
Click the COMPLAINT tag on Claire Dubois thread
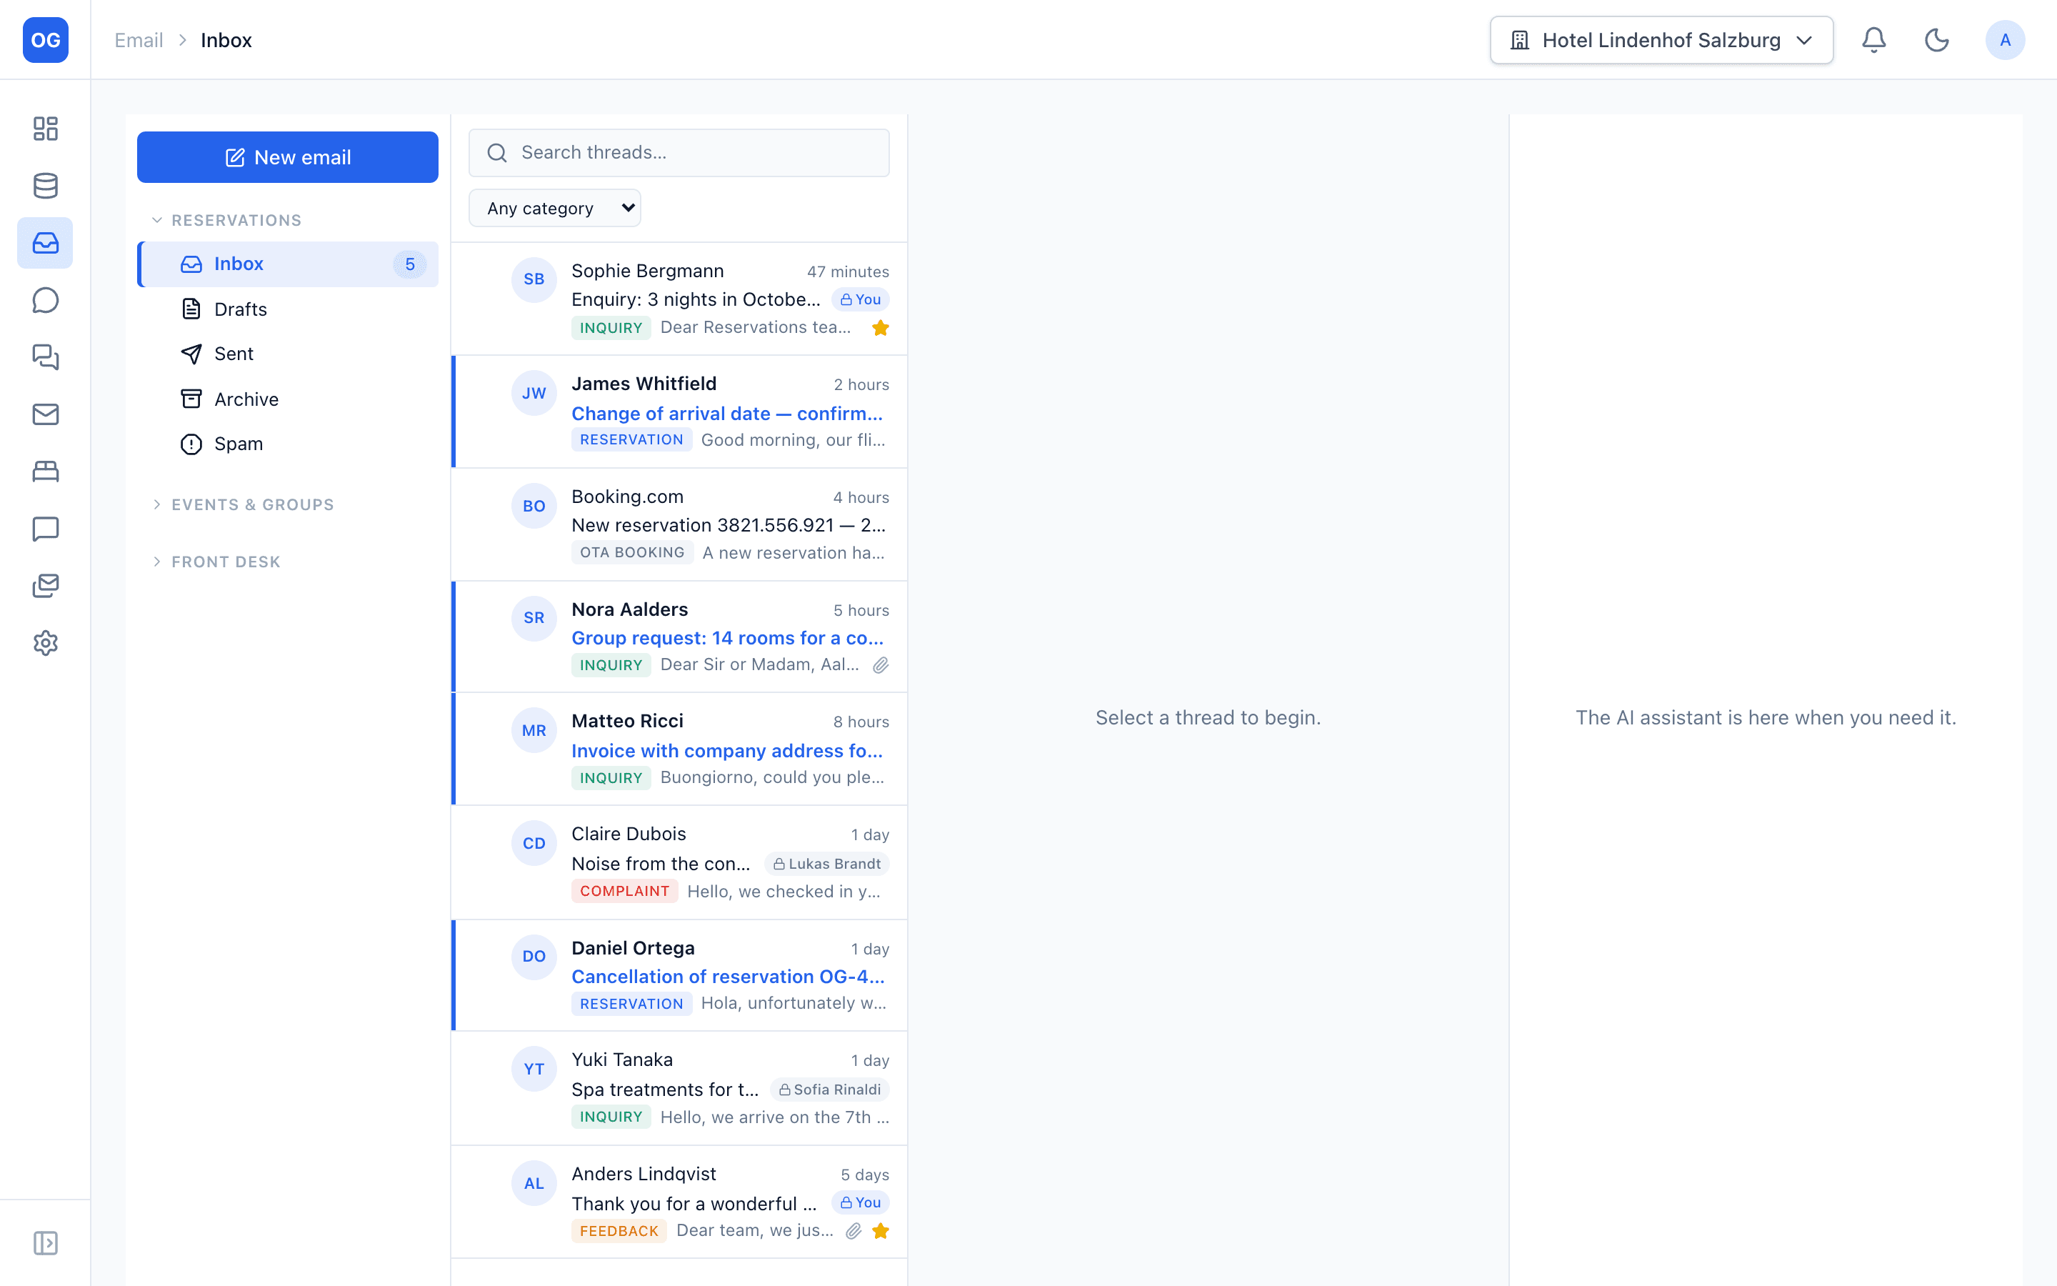tap(624, 892)
